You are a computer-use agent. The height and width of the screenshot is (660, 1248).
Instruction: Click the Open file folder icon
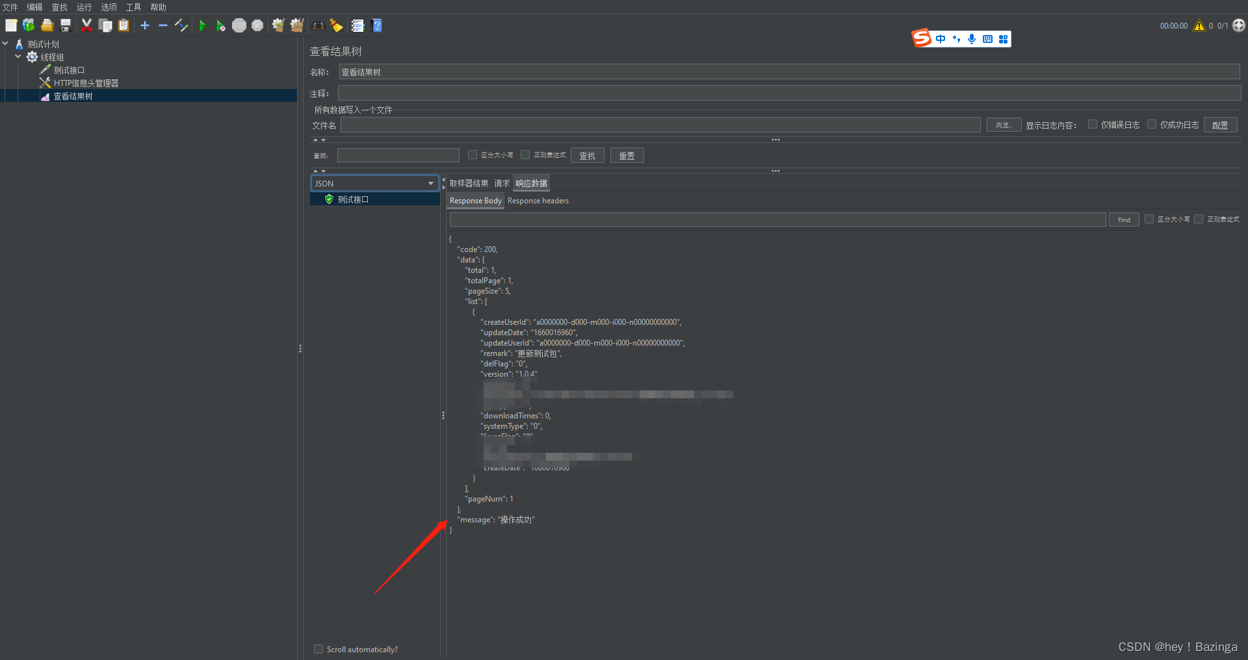[x=47, y=25]
